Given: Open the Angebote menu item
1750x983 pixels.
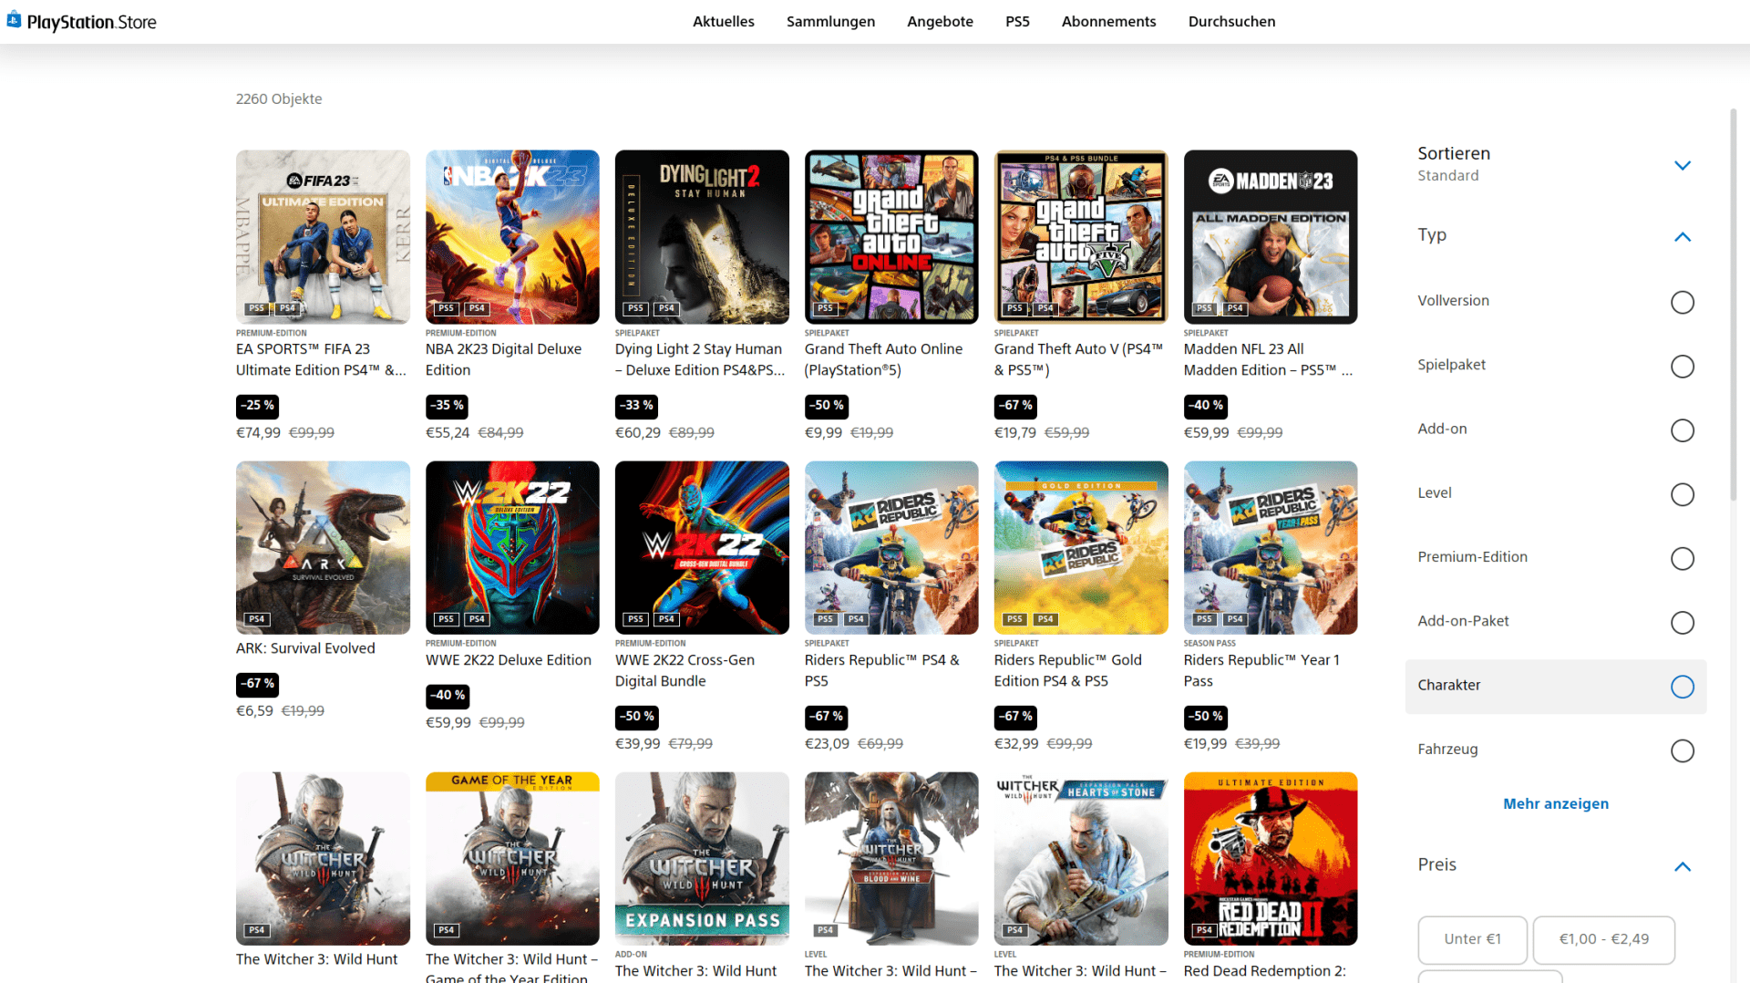Looking at the screenshot, I should [940, 22].
